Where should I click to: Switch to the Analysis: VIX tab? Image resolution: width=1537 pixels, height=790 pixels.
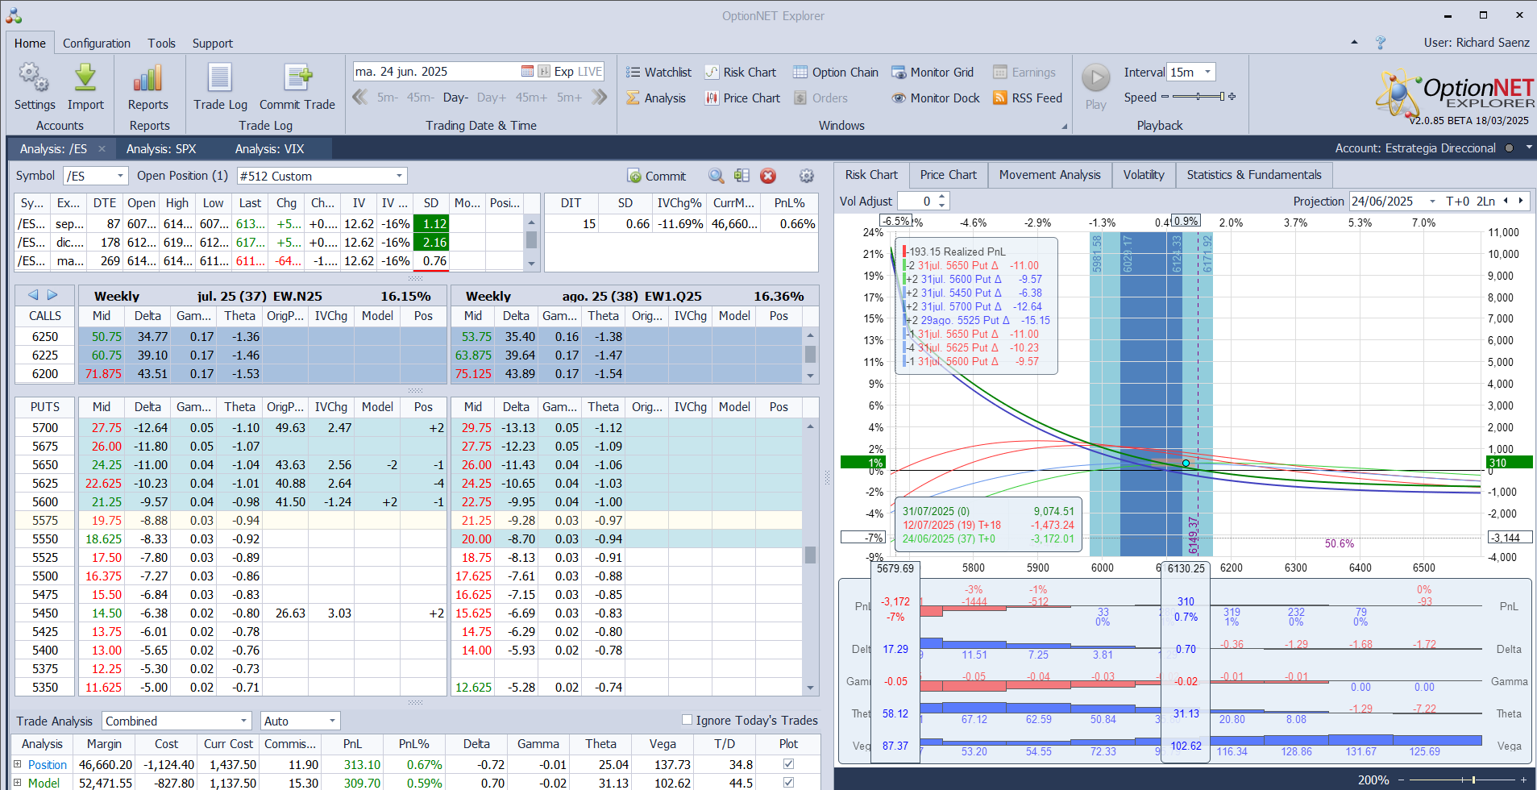click(269, 149)
